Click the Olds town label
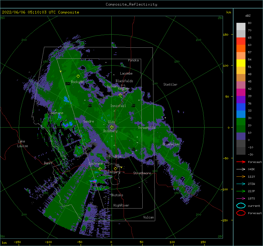 [111, 122]
